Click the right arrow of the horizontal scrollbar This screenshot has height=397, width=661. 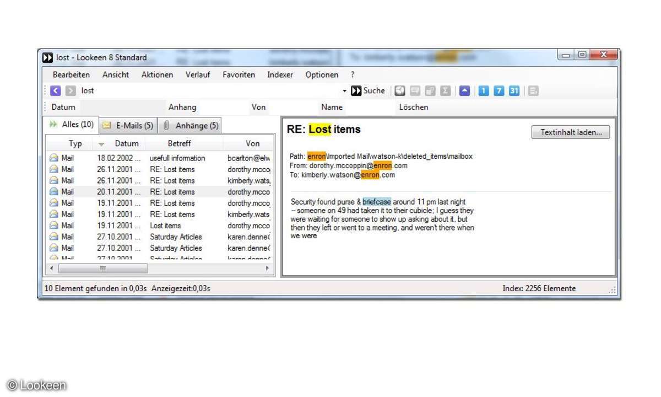click(268, 269)
